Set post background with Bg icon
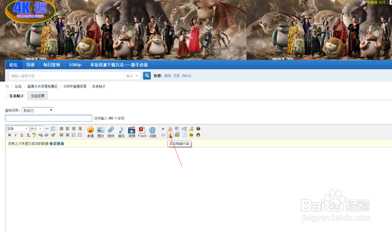The height and width of the screenshot is (231, 392). pyautogui.click(x=191, y=135)
